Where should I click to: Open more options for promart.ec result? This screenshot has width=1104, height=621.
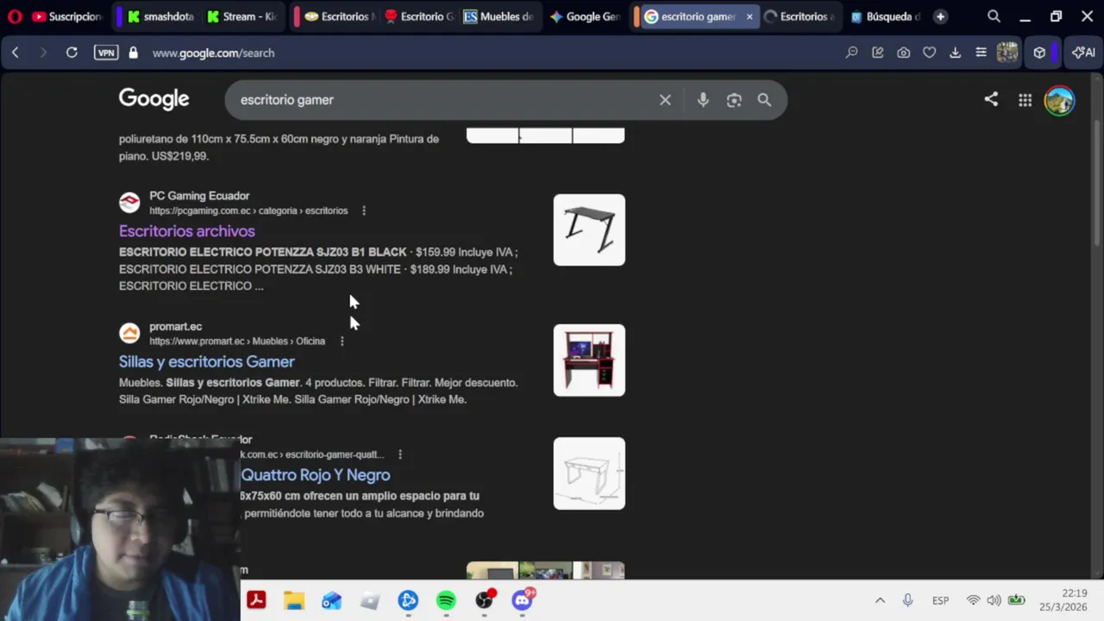(x=342, y=341)
